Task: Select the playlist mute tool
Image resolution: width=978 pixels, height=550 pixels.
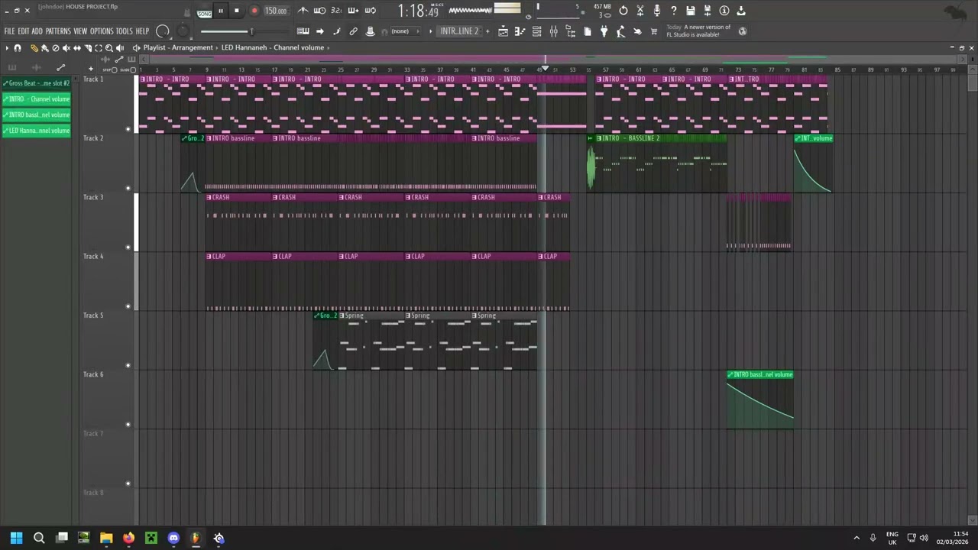Action: 66,48
